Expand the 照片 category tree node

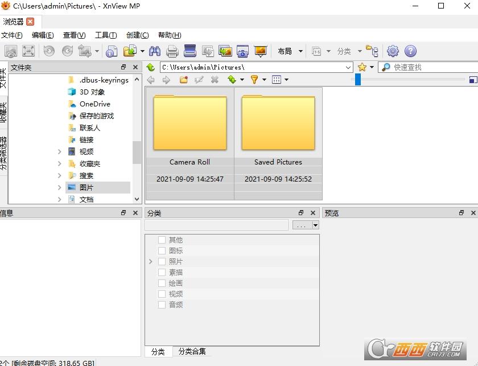coord(151,262)
